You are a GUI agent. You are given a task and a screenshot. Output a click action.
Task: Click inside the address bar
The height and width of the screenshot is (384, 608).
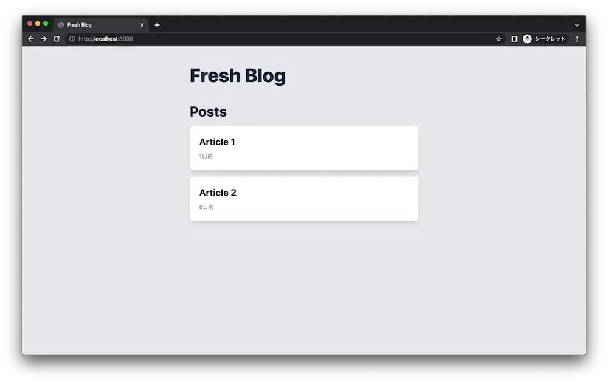point(243,38)
